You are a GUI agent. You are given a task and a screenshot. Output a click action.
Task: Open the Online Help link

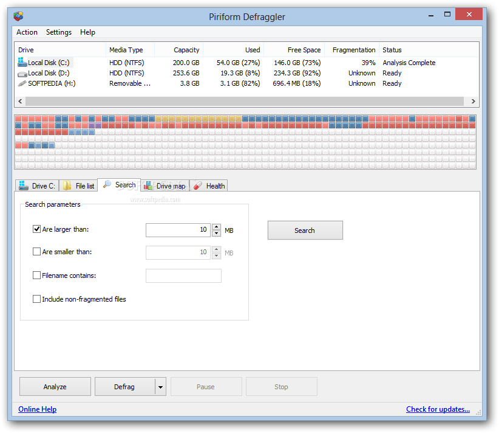(37, 409)
